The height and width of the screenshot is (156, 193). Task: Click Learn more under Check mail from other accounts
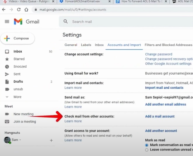pyautogui.click(x=73, y=121)
